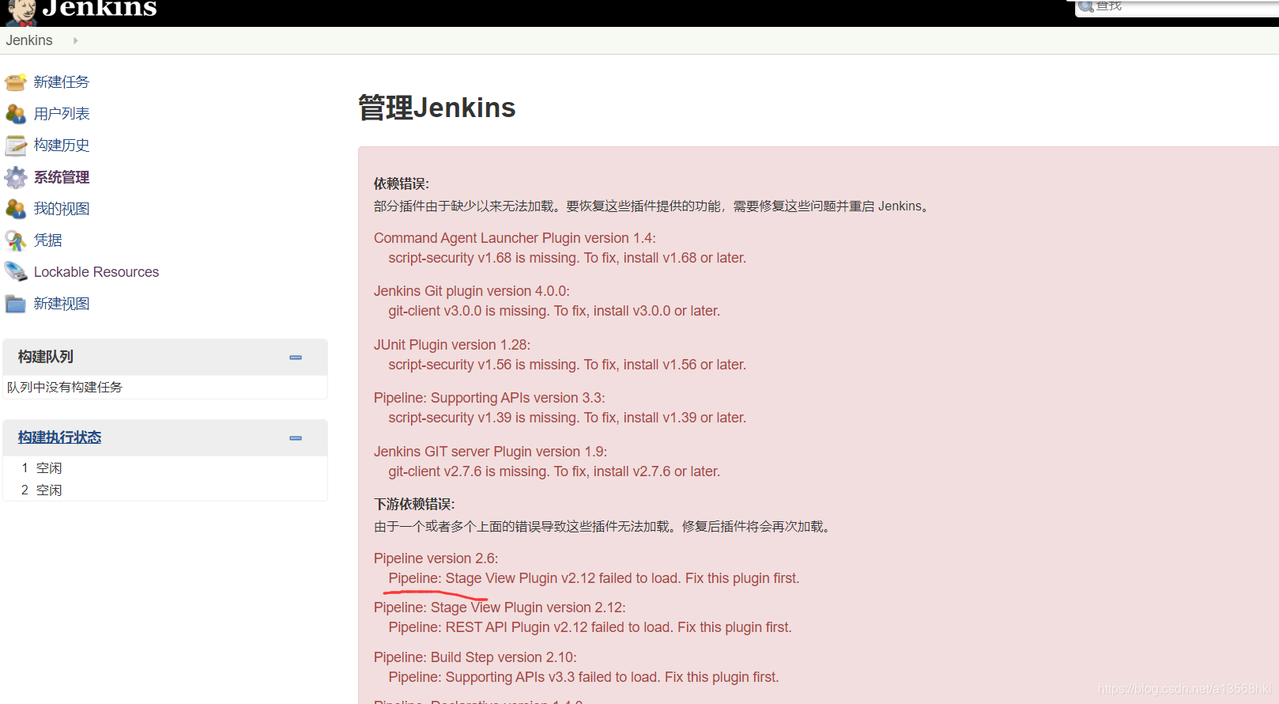This screenshot has height=704, width=1279.
Task: Open the 构建执行状态 heading link
Action: pyautogui.click(x=60, y=437)
